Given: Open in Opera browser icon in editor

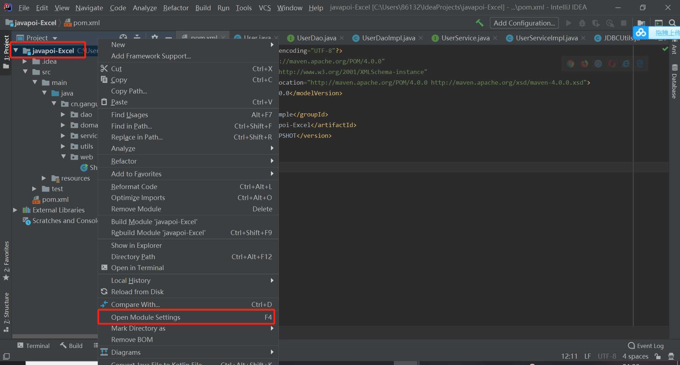Looking at the screenshot, I should tap(612, 64).
